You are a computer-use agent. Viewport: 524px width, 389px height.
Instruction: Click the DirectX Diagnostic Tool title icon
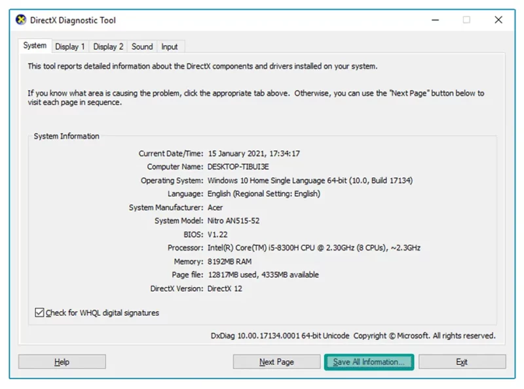pyautogui.click(x=21, y=20)
